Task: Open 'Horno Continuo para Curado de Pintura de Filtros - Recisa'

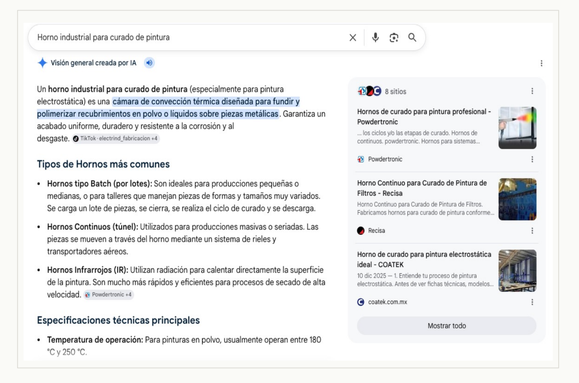Action: [x=422, y=188]
